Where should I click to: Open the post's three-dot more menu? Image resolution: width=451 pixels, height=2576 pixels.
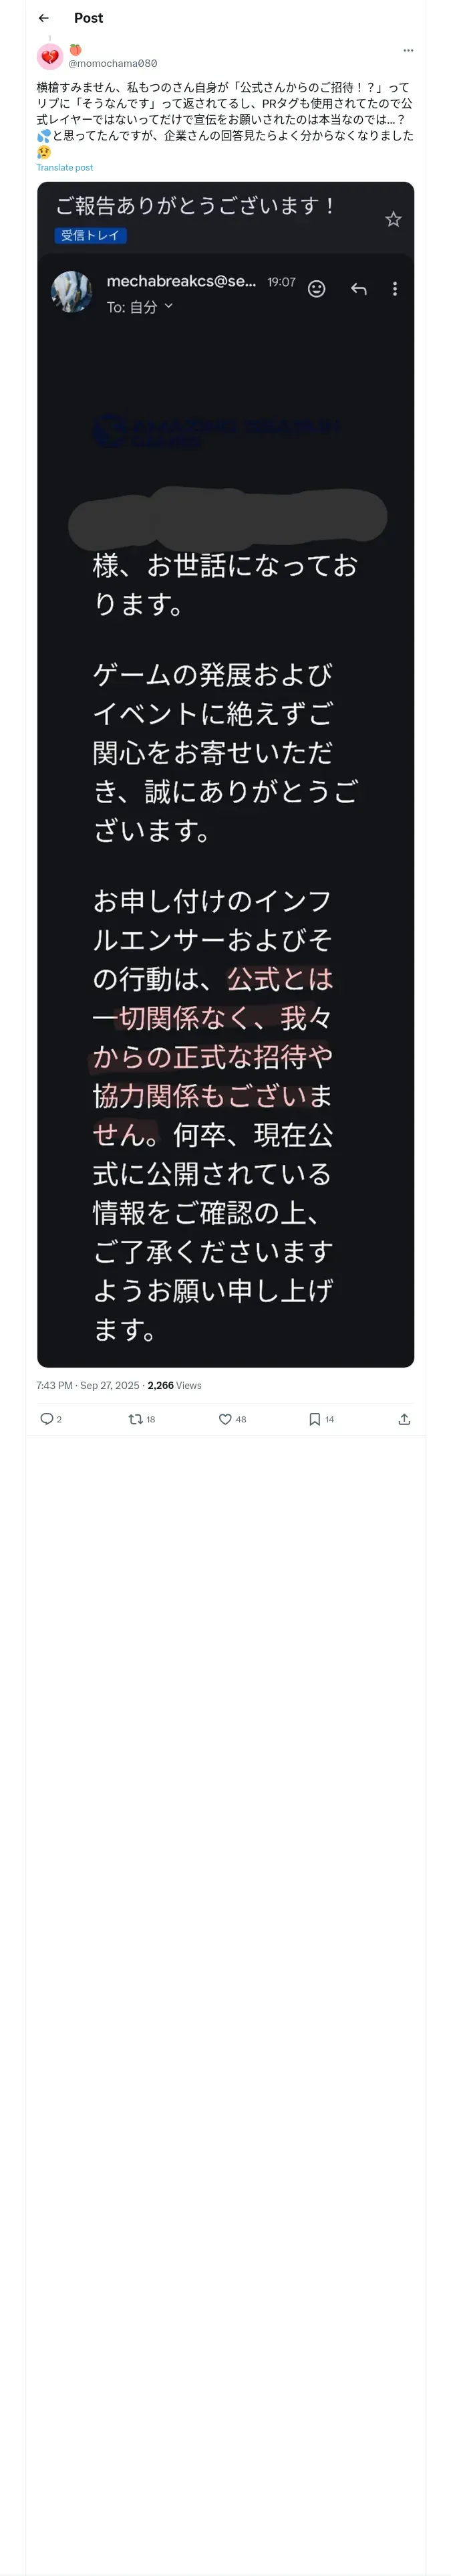pos(408,50)
